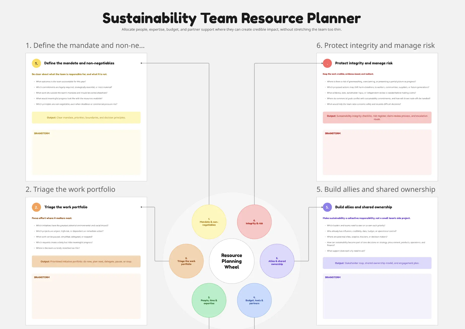
Task: Click the pink BRAINSTORM area in section 6
Action: point(377,152)
